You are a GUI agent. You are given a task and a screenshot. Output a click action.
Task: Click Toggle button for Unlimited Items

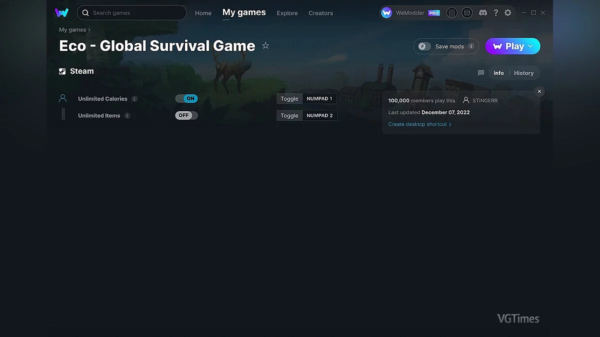[289, 116]
